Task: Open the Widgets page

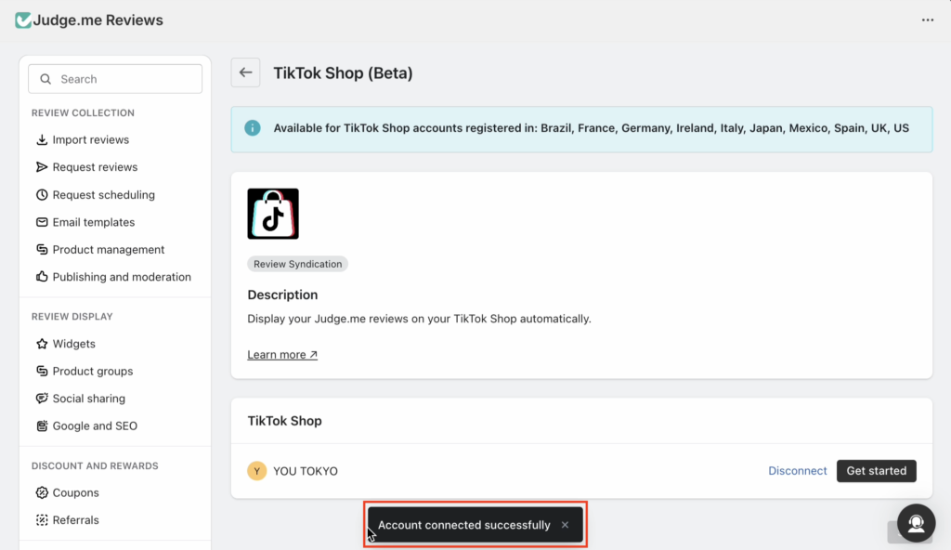Action: click(73, 344)
